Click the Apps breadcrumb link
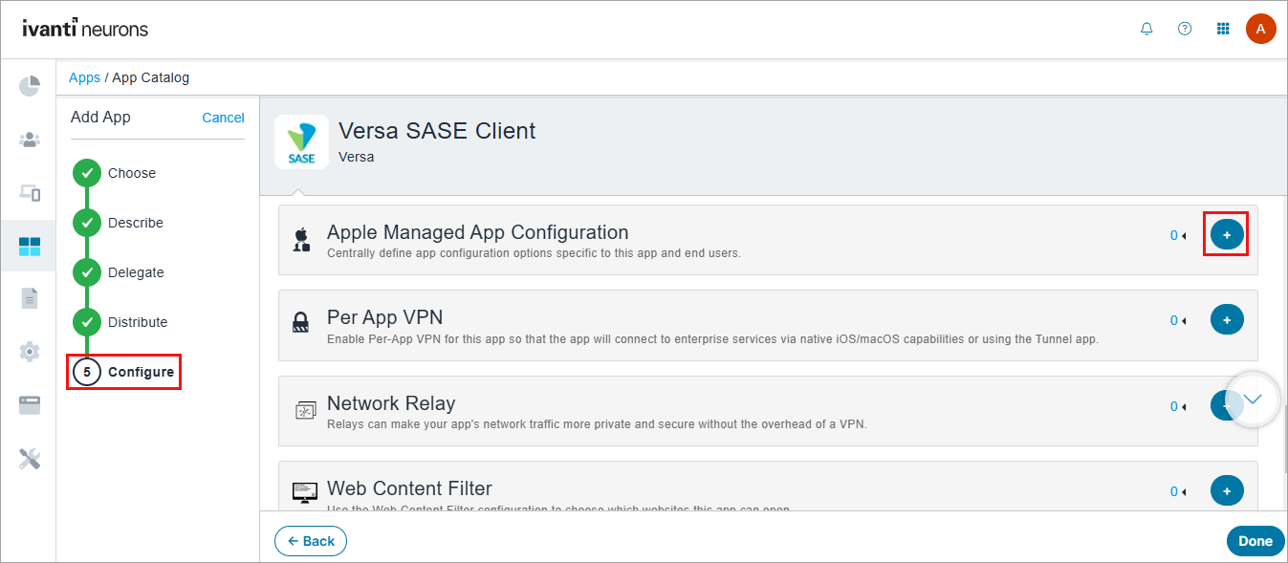This screenshot has width=1288, height=563. point(84,77)
